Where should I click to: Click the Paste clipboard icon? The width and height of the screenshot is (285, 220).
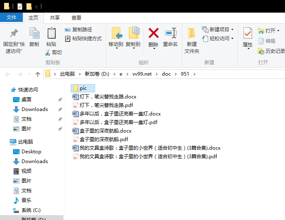coord(52,33)
